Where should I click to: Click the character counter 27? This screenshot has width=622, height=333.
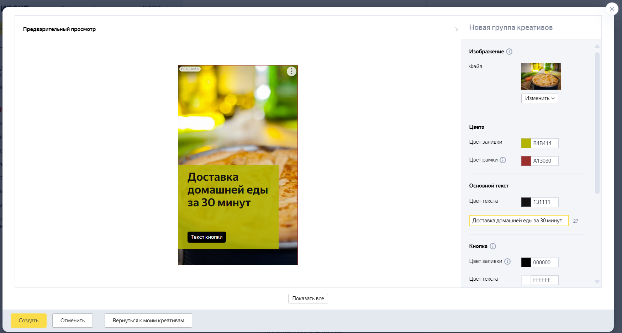pyautogui.click(x=576, y=221)
